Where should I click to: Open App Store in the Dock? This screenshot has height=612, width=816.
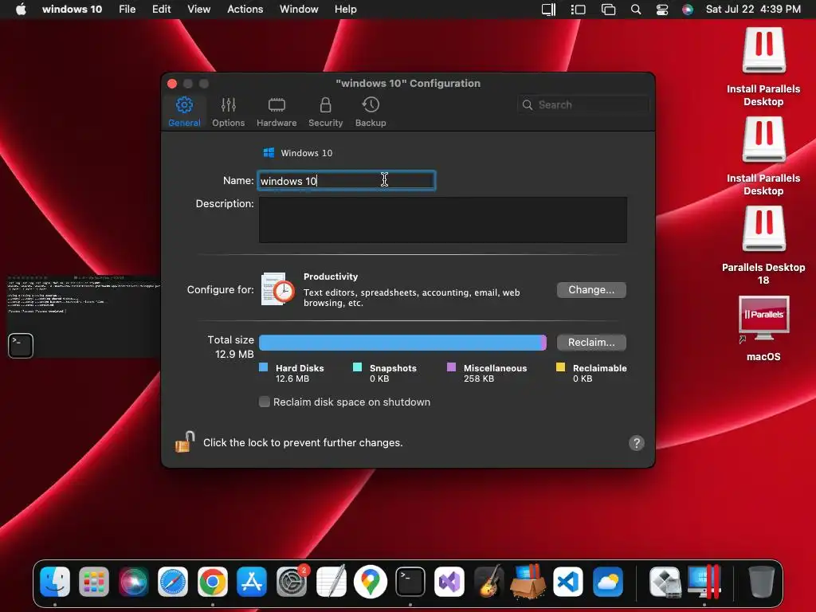[x=252, y=581]
